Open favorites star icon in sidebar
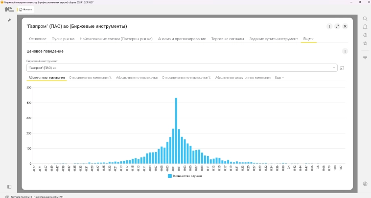This screenshot has height=198, width=371. (x=365, y=44)
